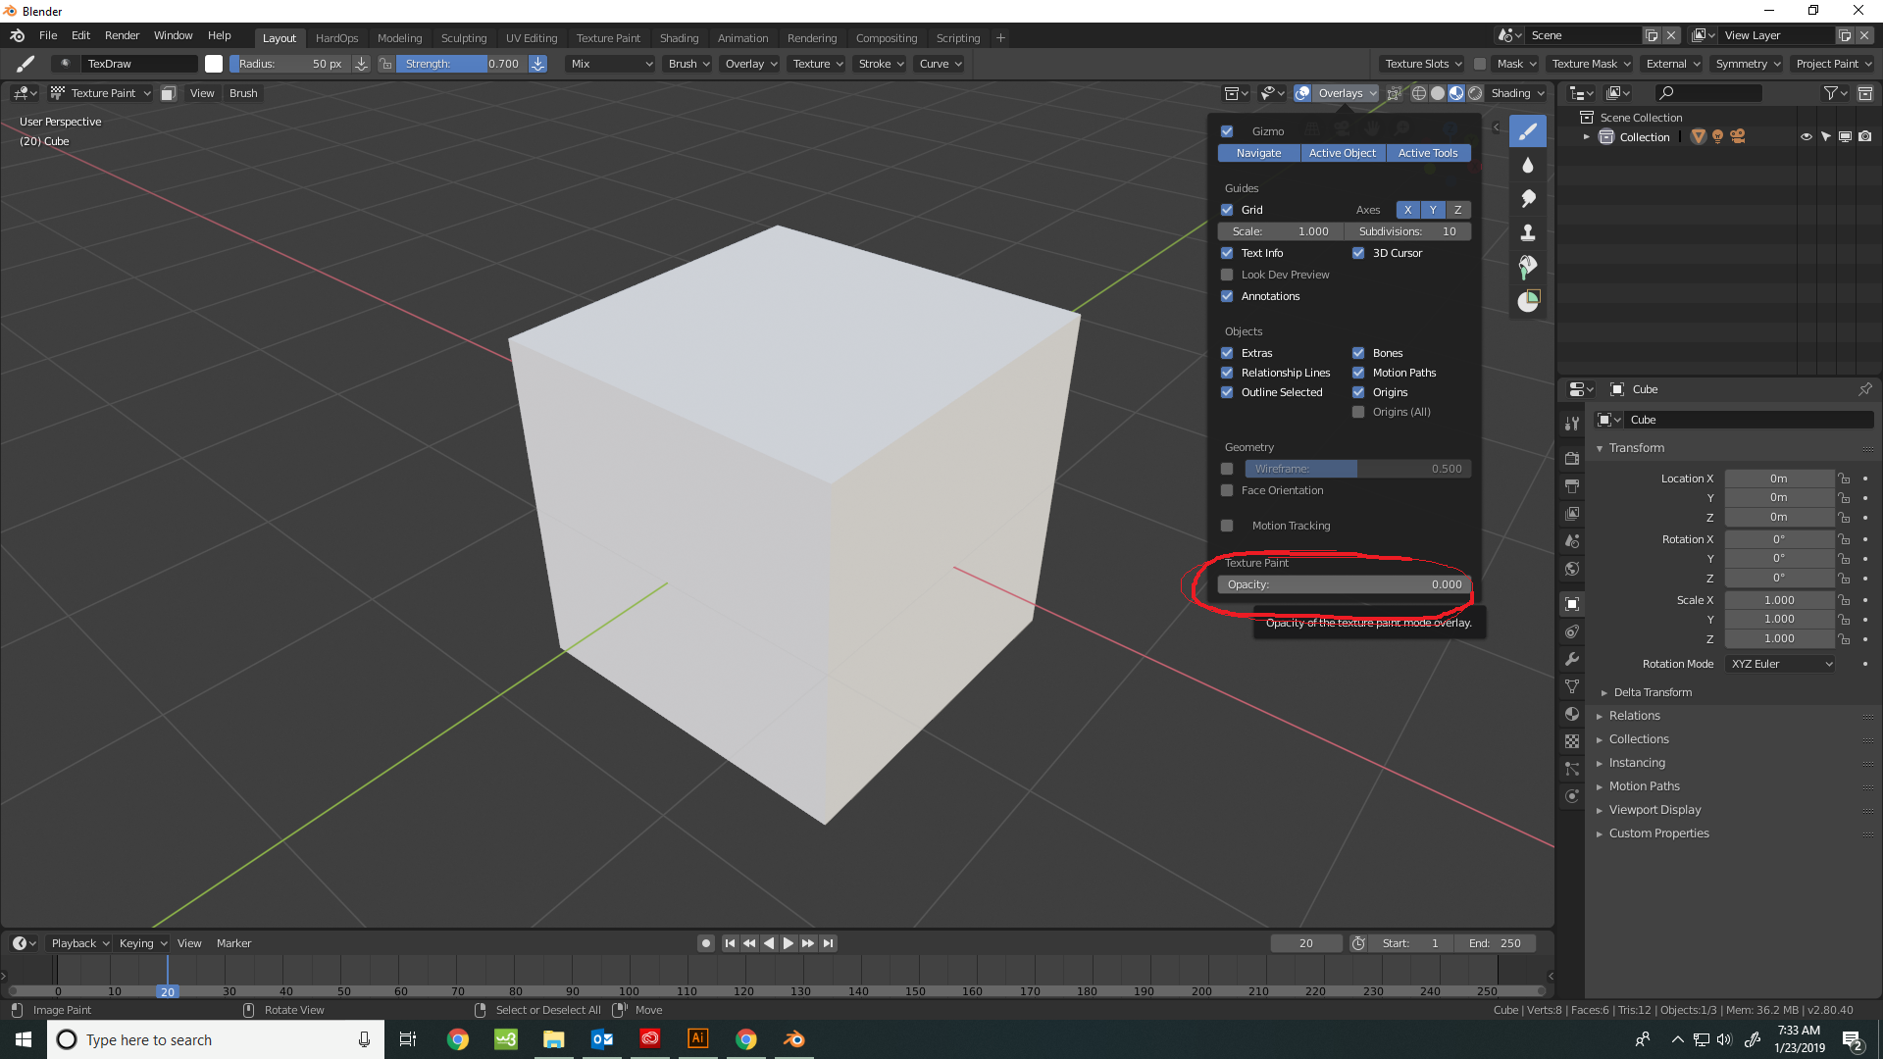Open the Modifiers wrench tab
This screenshot has width=1883, height=1059.
pos(1572,659)
